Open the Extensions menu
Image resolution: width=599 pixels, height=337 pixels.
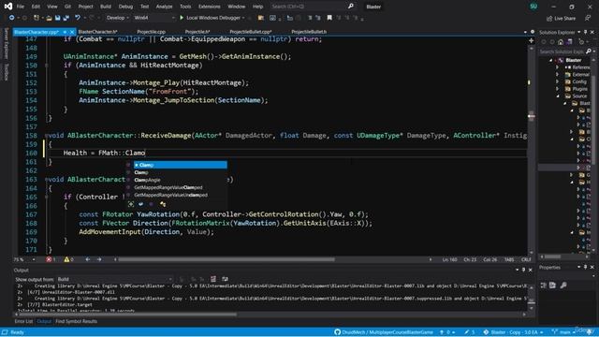pyautogui.click(x=210, y=7)
